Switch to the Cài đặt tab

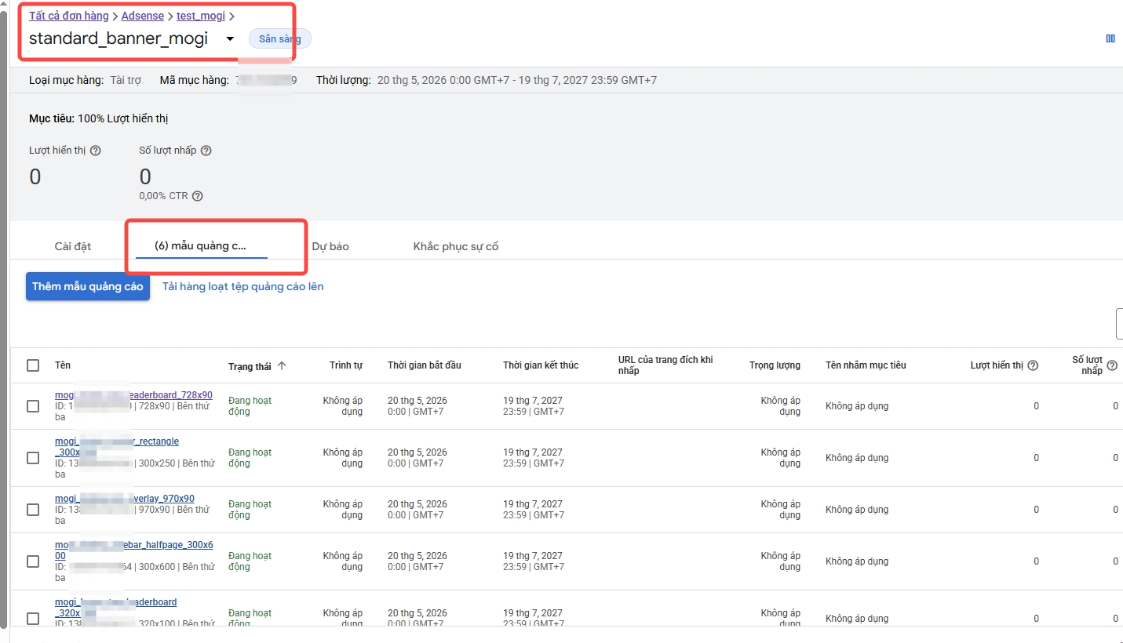point(73,246)
